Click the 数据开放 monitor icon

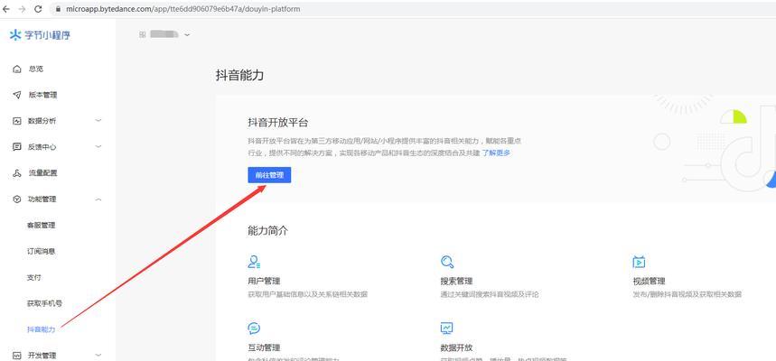pyautogui.click(x=447, y=329)
